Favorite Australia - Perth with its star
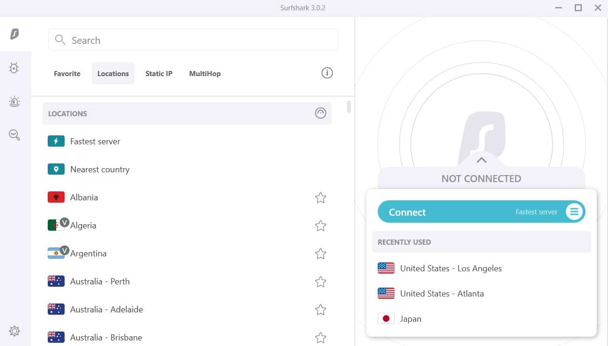The height and width of the screenshot is (346, 608). click(x=321, y=282)
